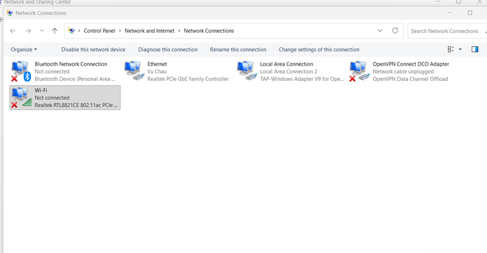Click the Change your view icon
The image size is (487, 253).
(450, 49)
